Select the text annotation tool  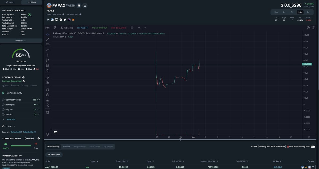click(48, 55)
